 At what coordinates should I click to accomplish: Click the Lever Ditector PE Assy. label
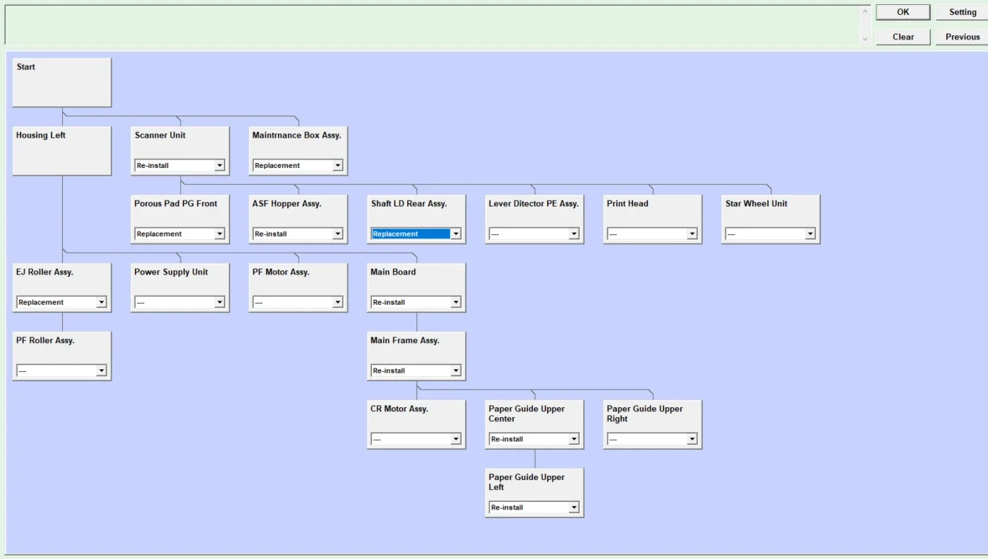534,203
